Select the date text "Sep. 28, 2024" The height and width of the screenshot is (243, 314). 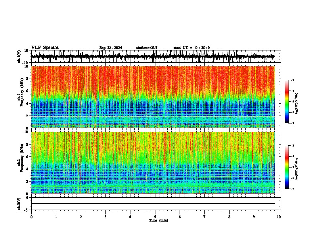pyautogui.click(x=111, y=48)
